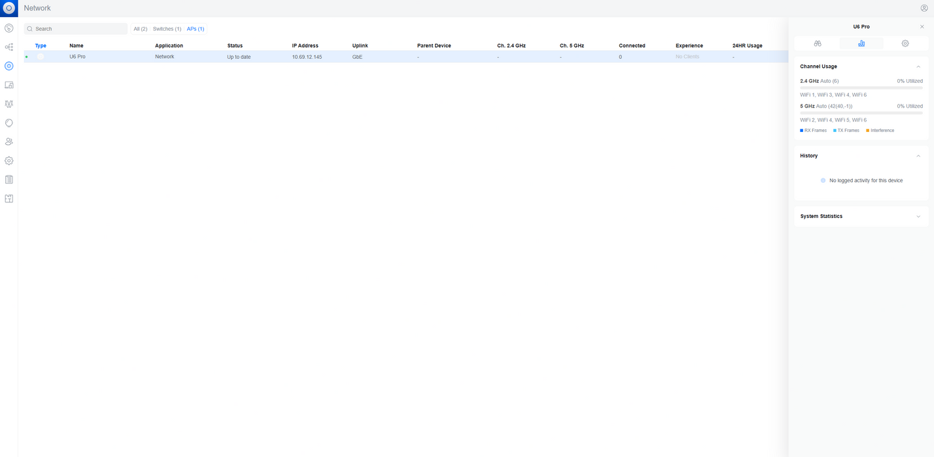Expand the System Statistics section

918,217
